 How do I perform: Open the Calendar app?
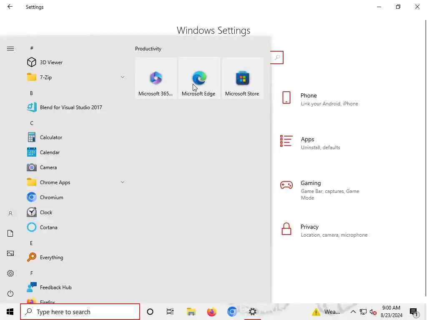(75, 152)
